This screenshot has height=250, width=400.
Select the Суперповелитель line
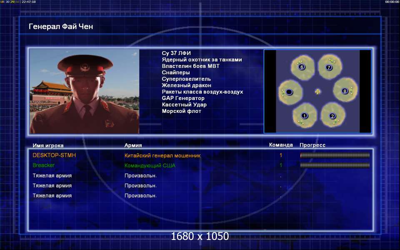pos(186,79)
